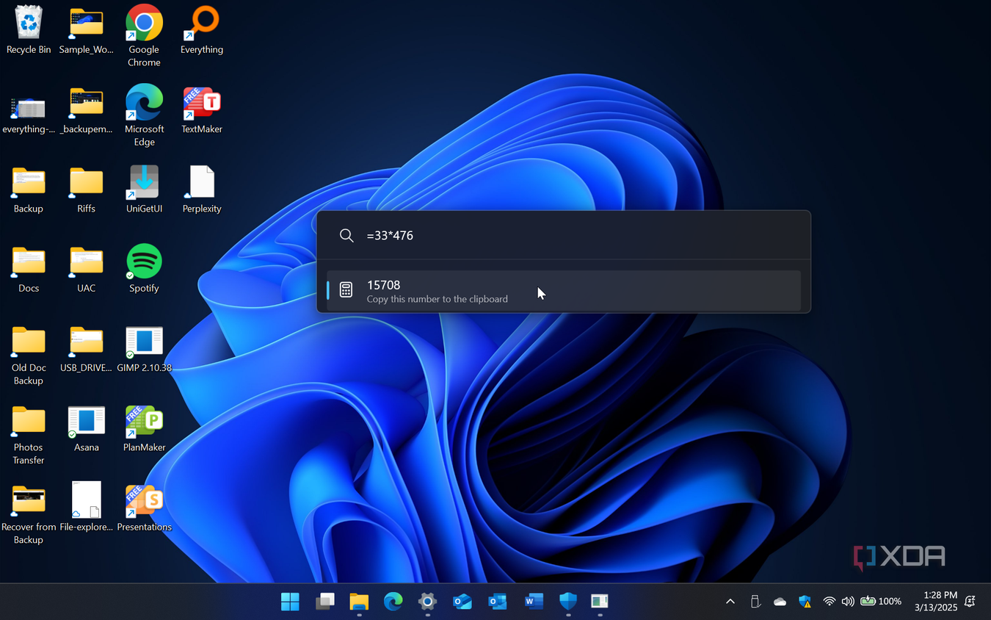
Task: Select the USB_DRIVE folder on desktop
Action: pyautogui.click(x=87, y=347)
